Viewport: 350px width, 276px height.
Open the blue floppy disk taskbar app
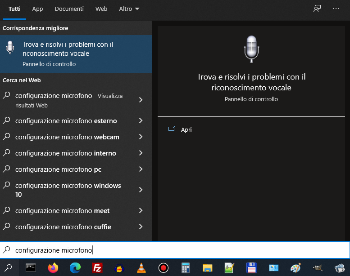[251, 268]
